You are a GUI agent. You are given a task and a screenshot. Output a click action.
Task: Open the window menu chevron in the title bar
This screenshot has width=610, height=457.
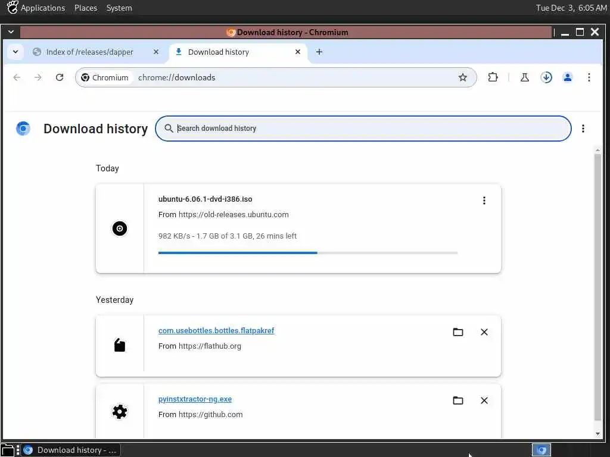(x=11, y=32)
